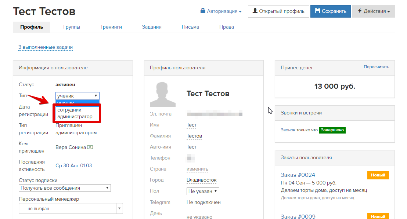Click the Тест Тестов profile name heading
Screen dimensions: 407x219
208,94
